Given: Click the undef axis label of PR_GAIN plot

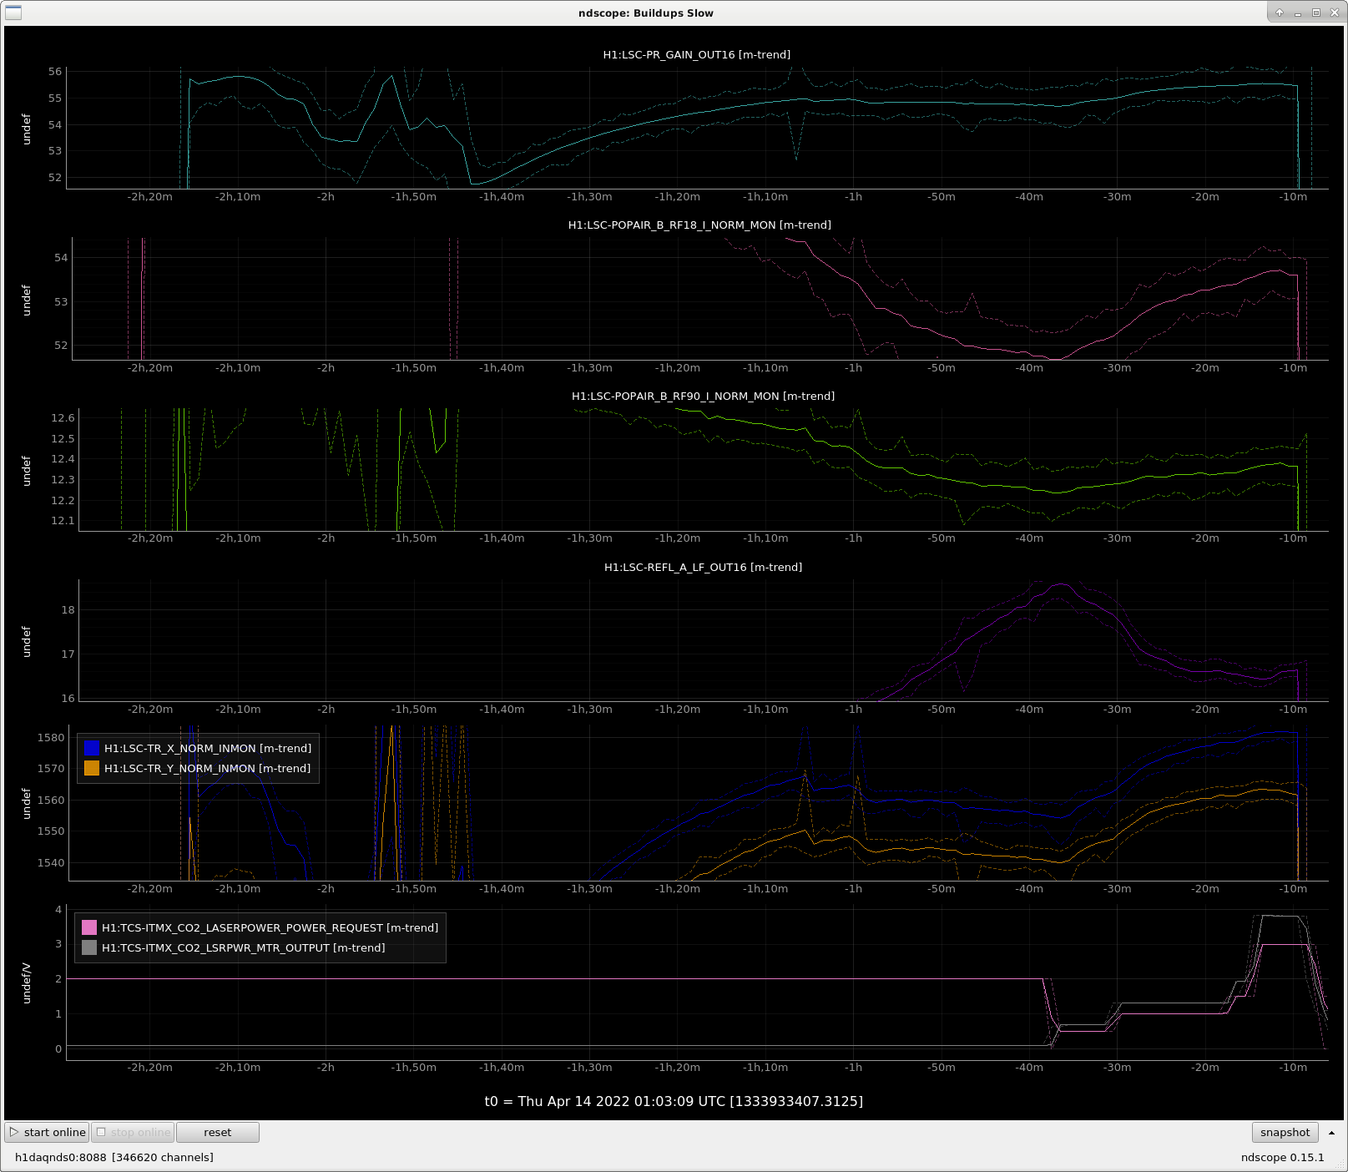Looking at the screenshot, I should [26, 129].
